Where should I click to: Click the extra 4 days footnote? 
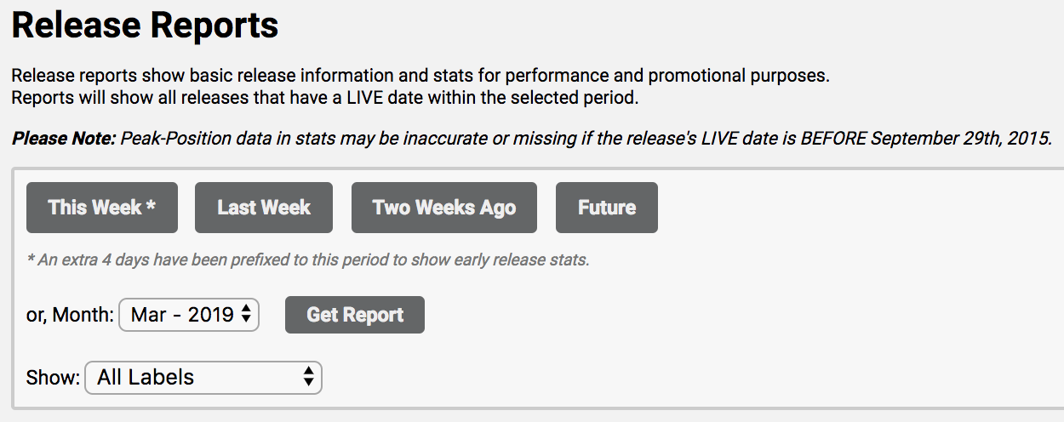pyautogui.click(x=307, y=260)
